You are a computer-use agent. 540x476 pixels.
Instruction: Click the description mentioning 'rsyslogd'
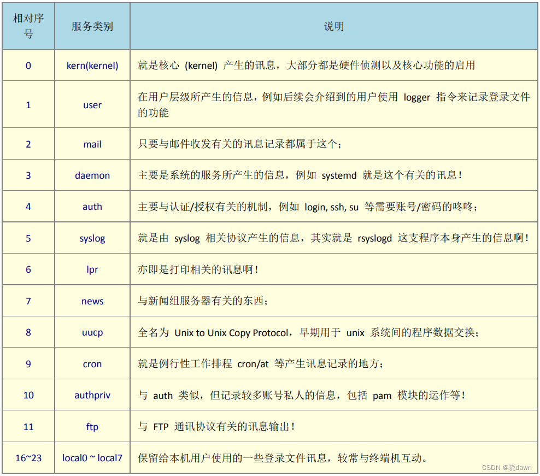point(333,238)
